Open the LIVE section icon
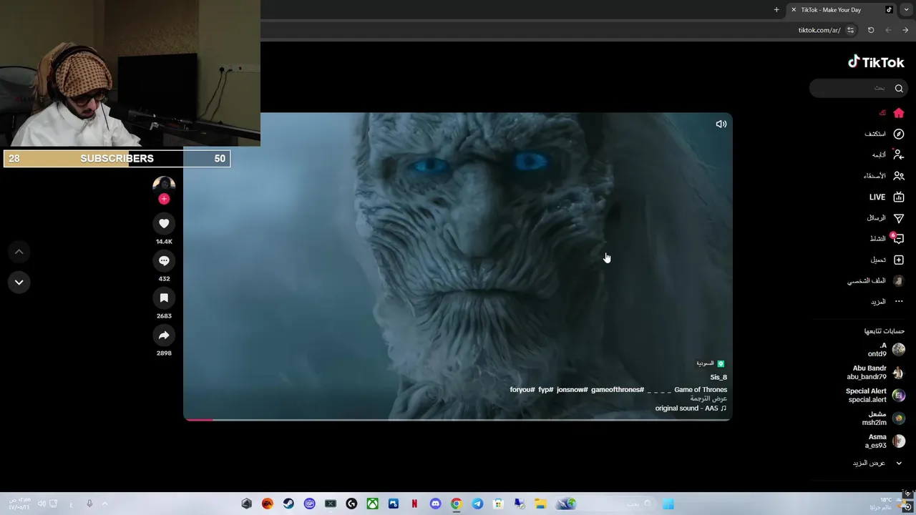 [899, 197]
